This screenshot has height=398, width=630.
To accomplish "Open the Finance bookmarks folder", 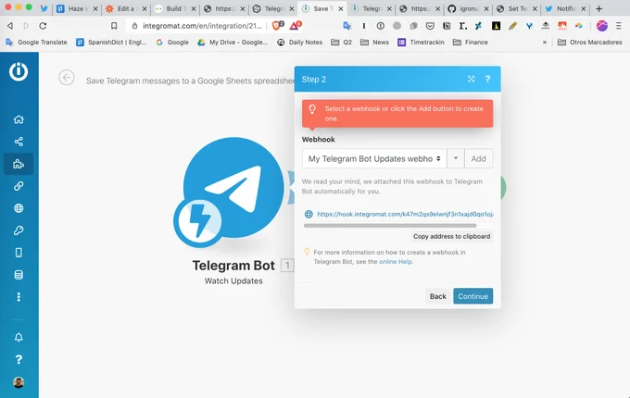I will (x=470, y=43).
